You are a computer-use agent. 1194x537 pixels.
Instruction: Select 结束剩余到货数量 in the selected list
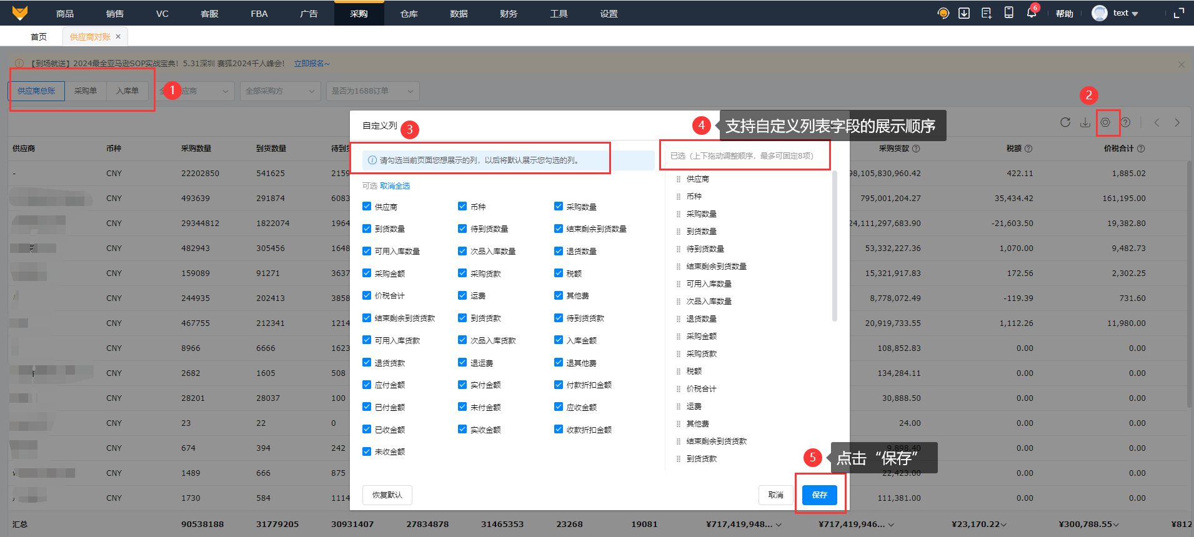click(717, 267)
